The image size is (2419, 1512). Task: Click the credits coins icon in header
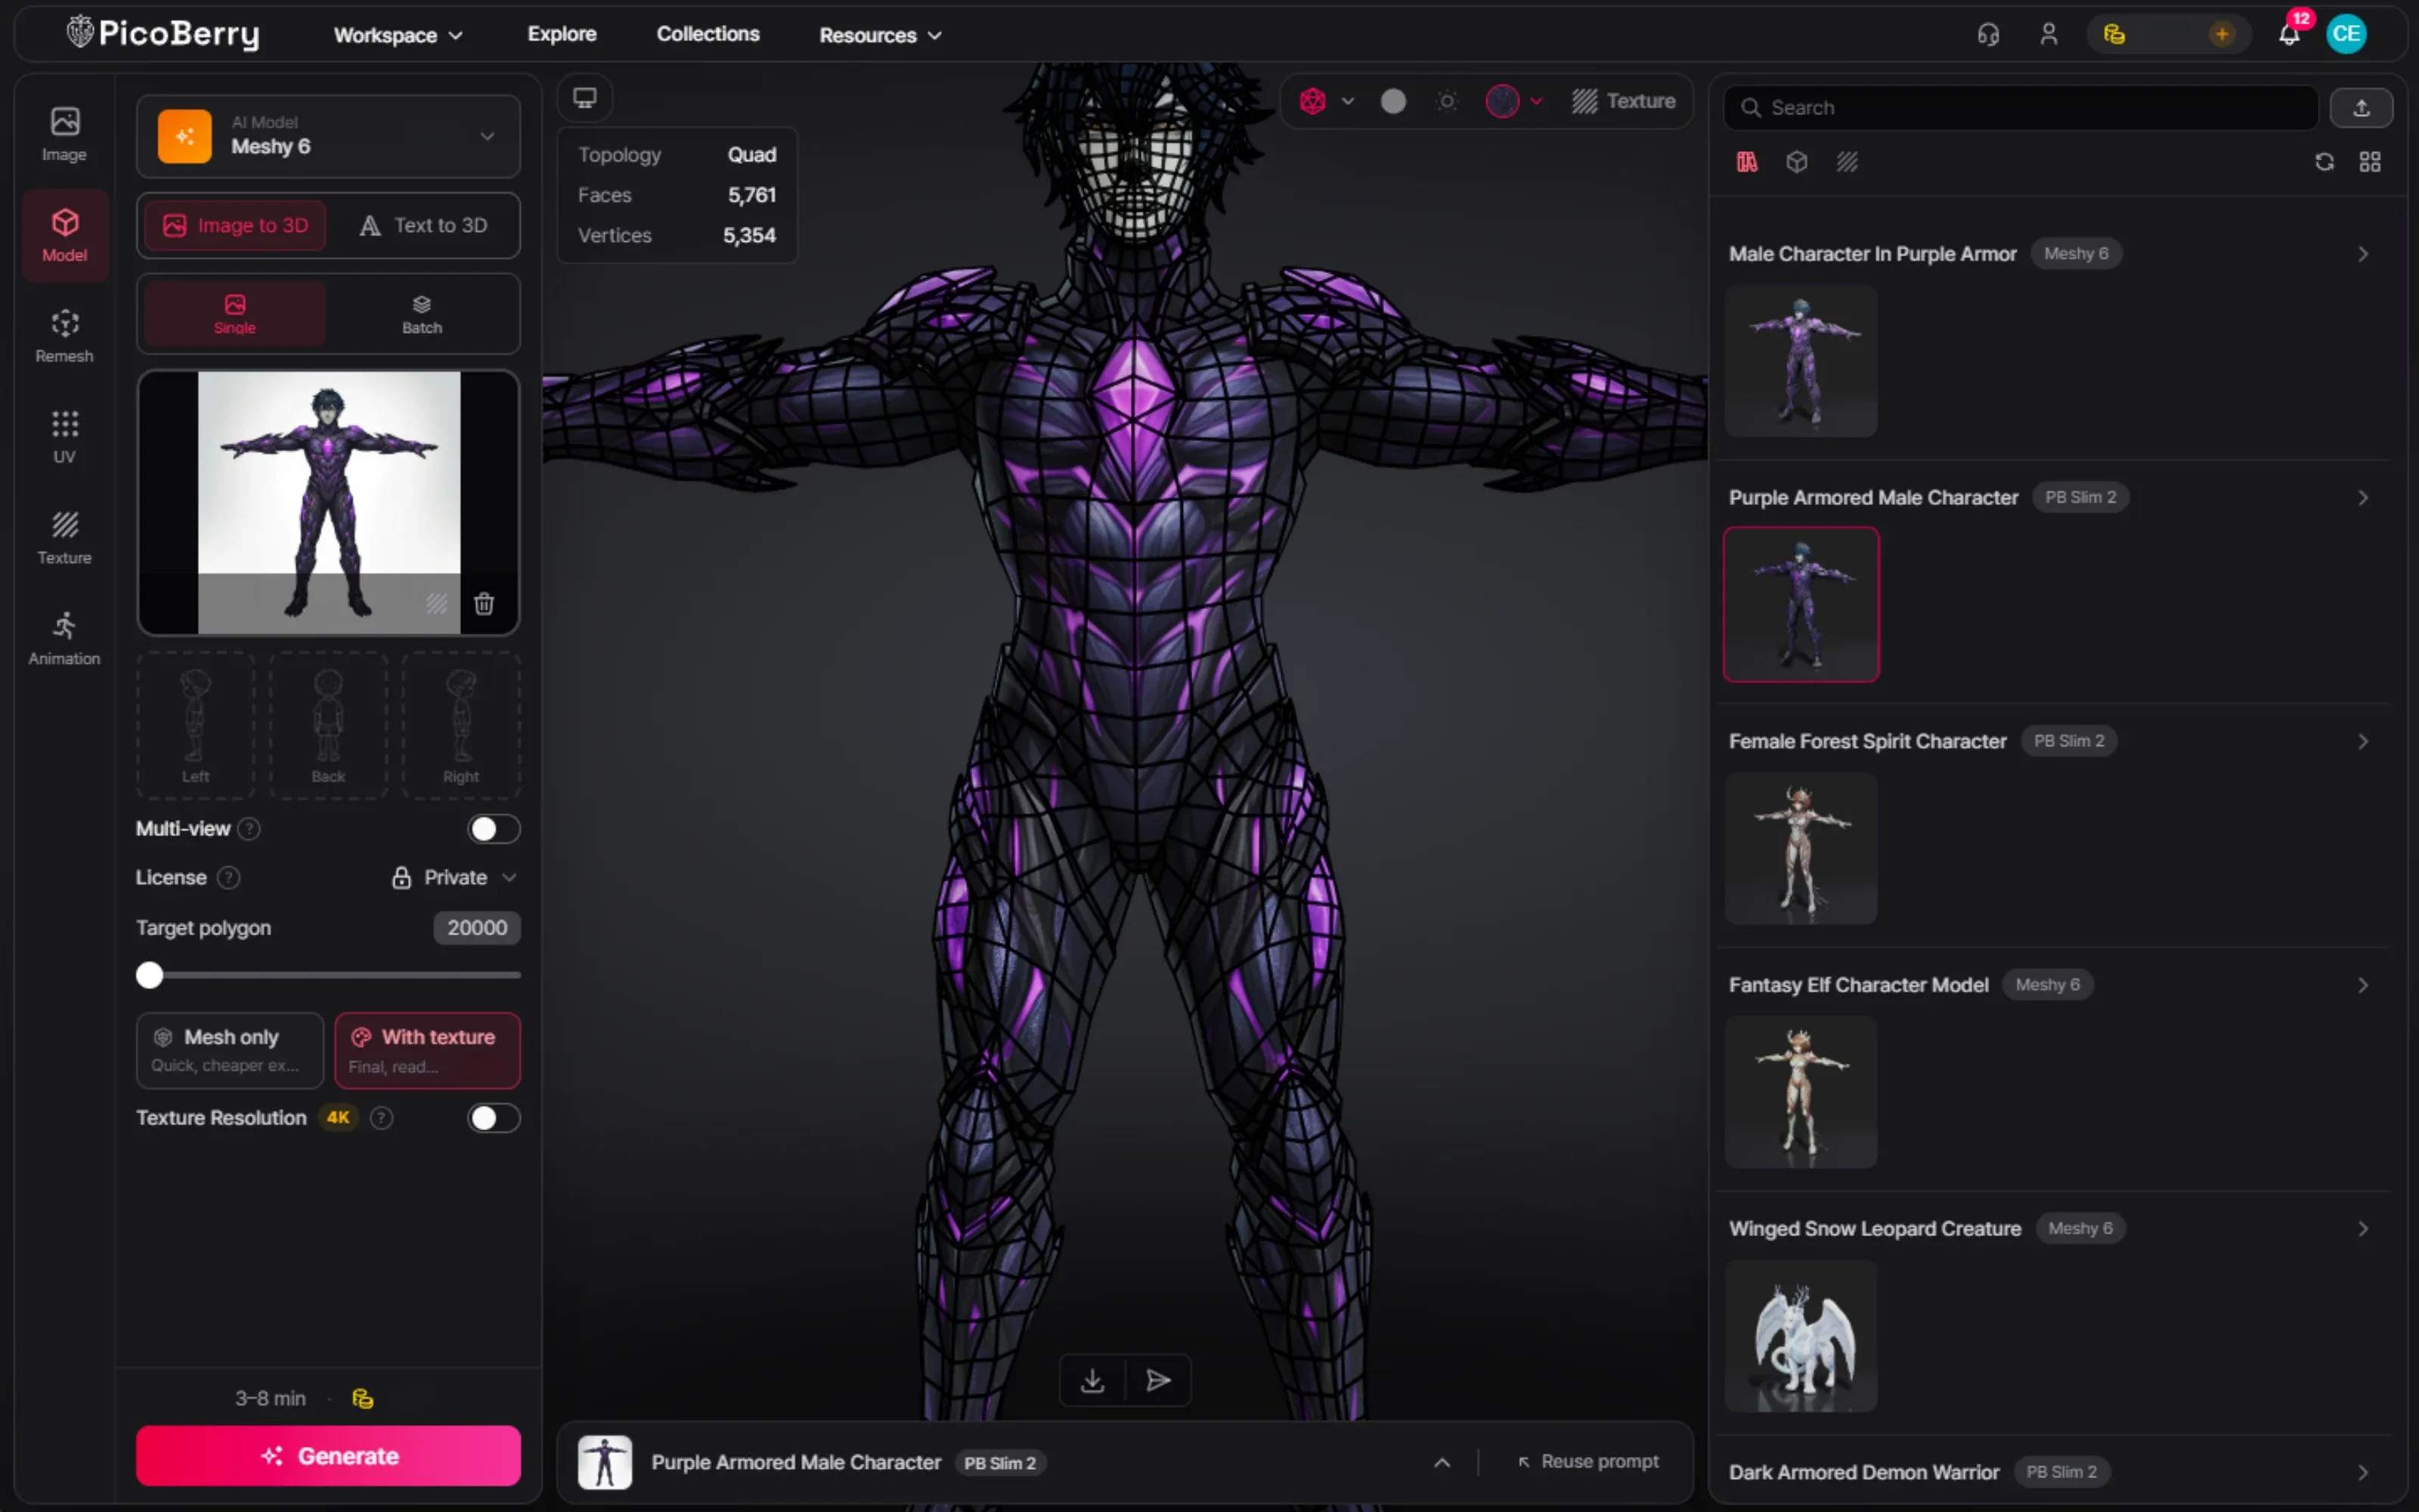click(2114, 34)
